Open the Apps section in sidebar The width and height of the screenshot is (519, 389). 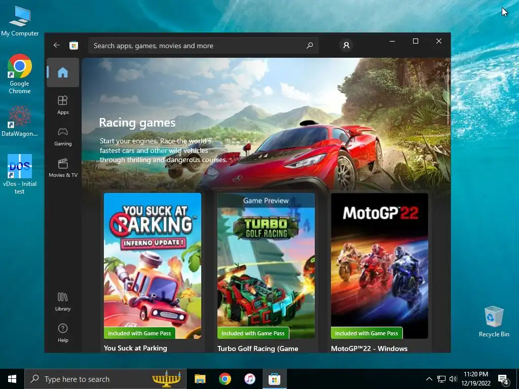(x=63, y=105)
